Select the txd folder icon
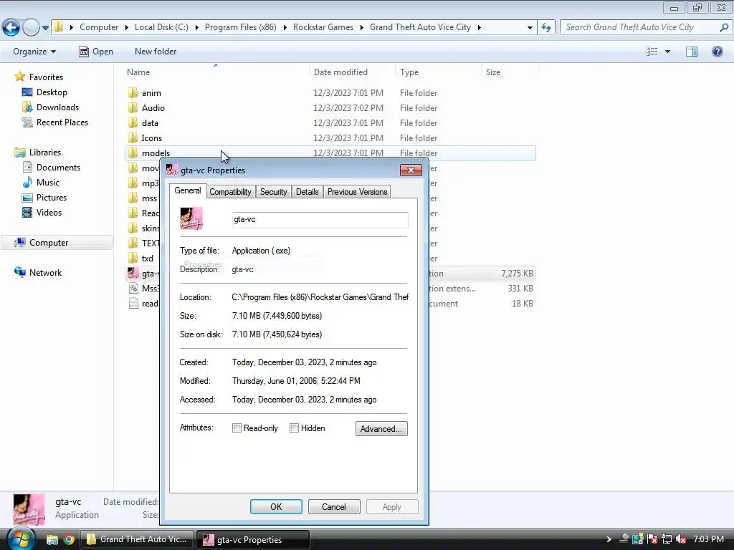 click(x=133, y=258)
